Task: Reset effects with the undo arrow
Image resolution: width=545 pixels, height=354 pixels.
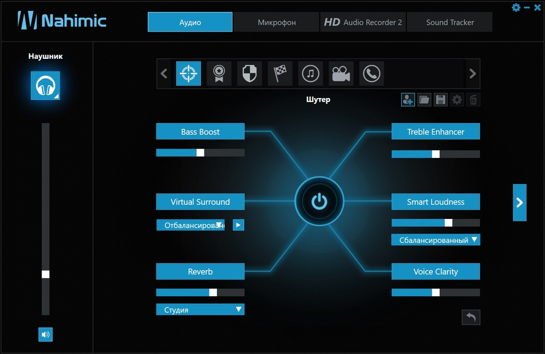Action: pos(471,317)
